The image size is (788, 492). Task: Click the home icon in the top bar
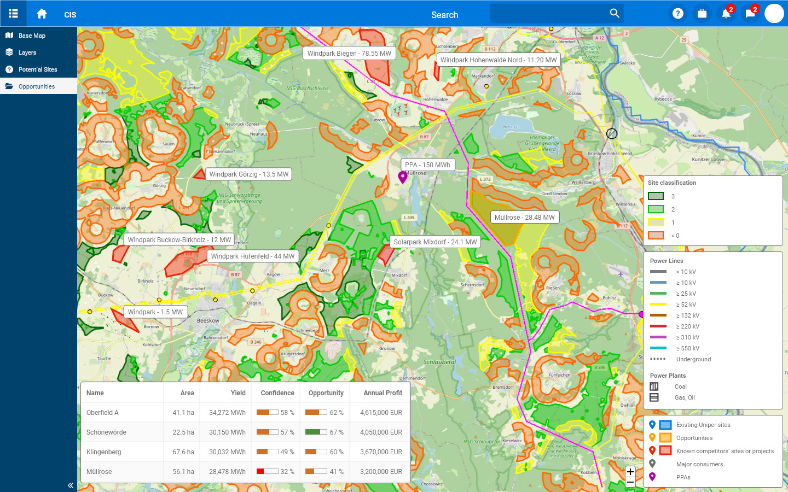[x=42, y=13]
